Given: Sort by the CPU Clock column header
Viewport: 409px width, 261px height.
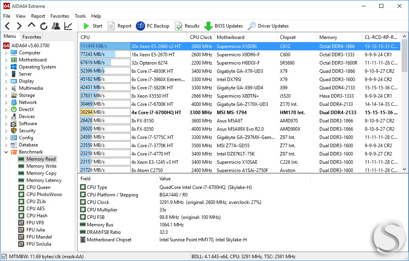Looking at the screenshot, I should [x=201, y=37].
